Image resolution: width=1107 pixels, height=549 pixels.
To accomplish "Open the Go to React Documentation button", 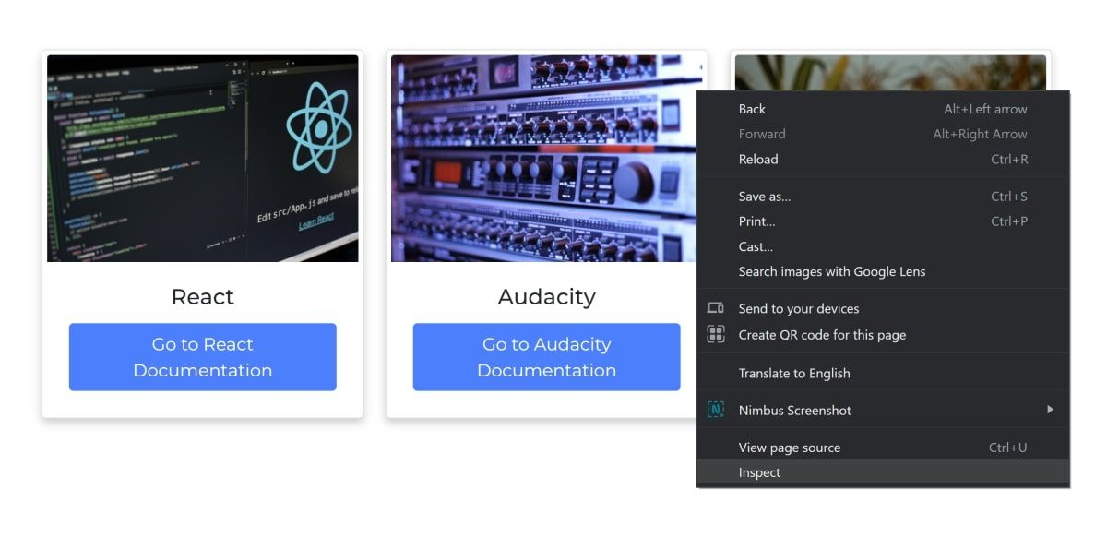I will [203, 357].
